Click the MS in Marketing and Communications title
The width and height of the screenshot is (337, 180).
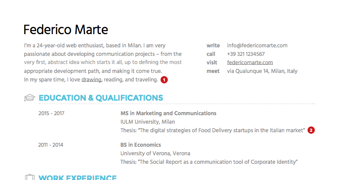168,113
